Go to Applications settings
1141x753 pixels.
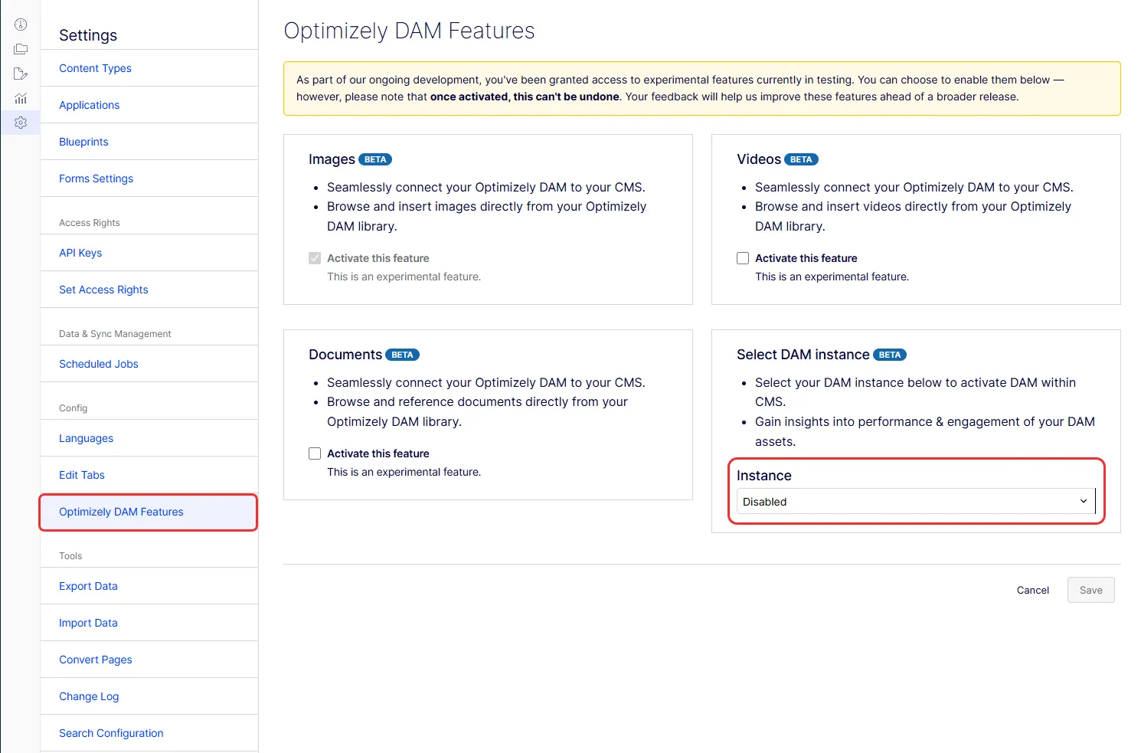point(89,105)
